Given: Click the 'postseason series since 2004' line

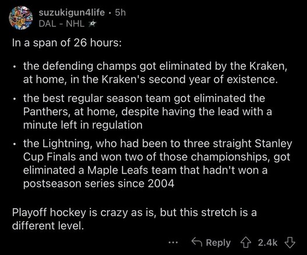Looking at the screenshot, I should (98, 183).
